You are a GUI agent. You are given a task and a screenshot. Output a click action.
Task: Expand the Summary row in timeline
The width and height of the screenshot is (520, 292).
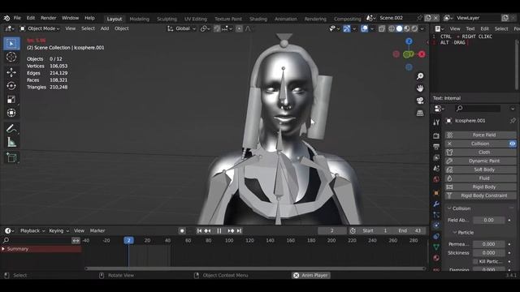[x=3, y=249]
